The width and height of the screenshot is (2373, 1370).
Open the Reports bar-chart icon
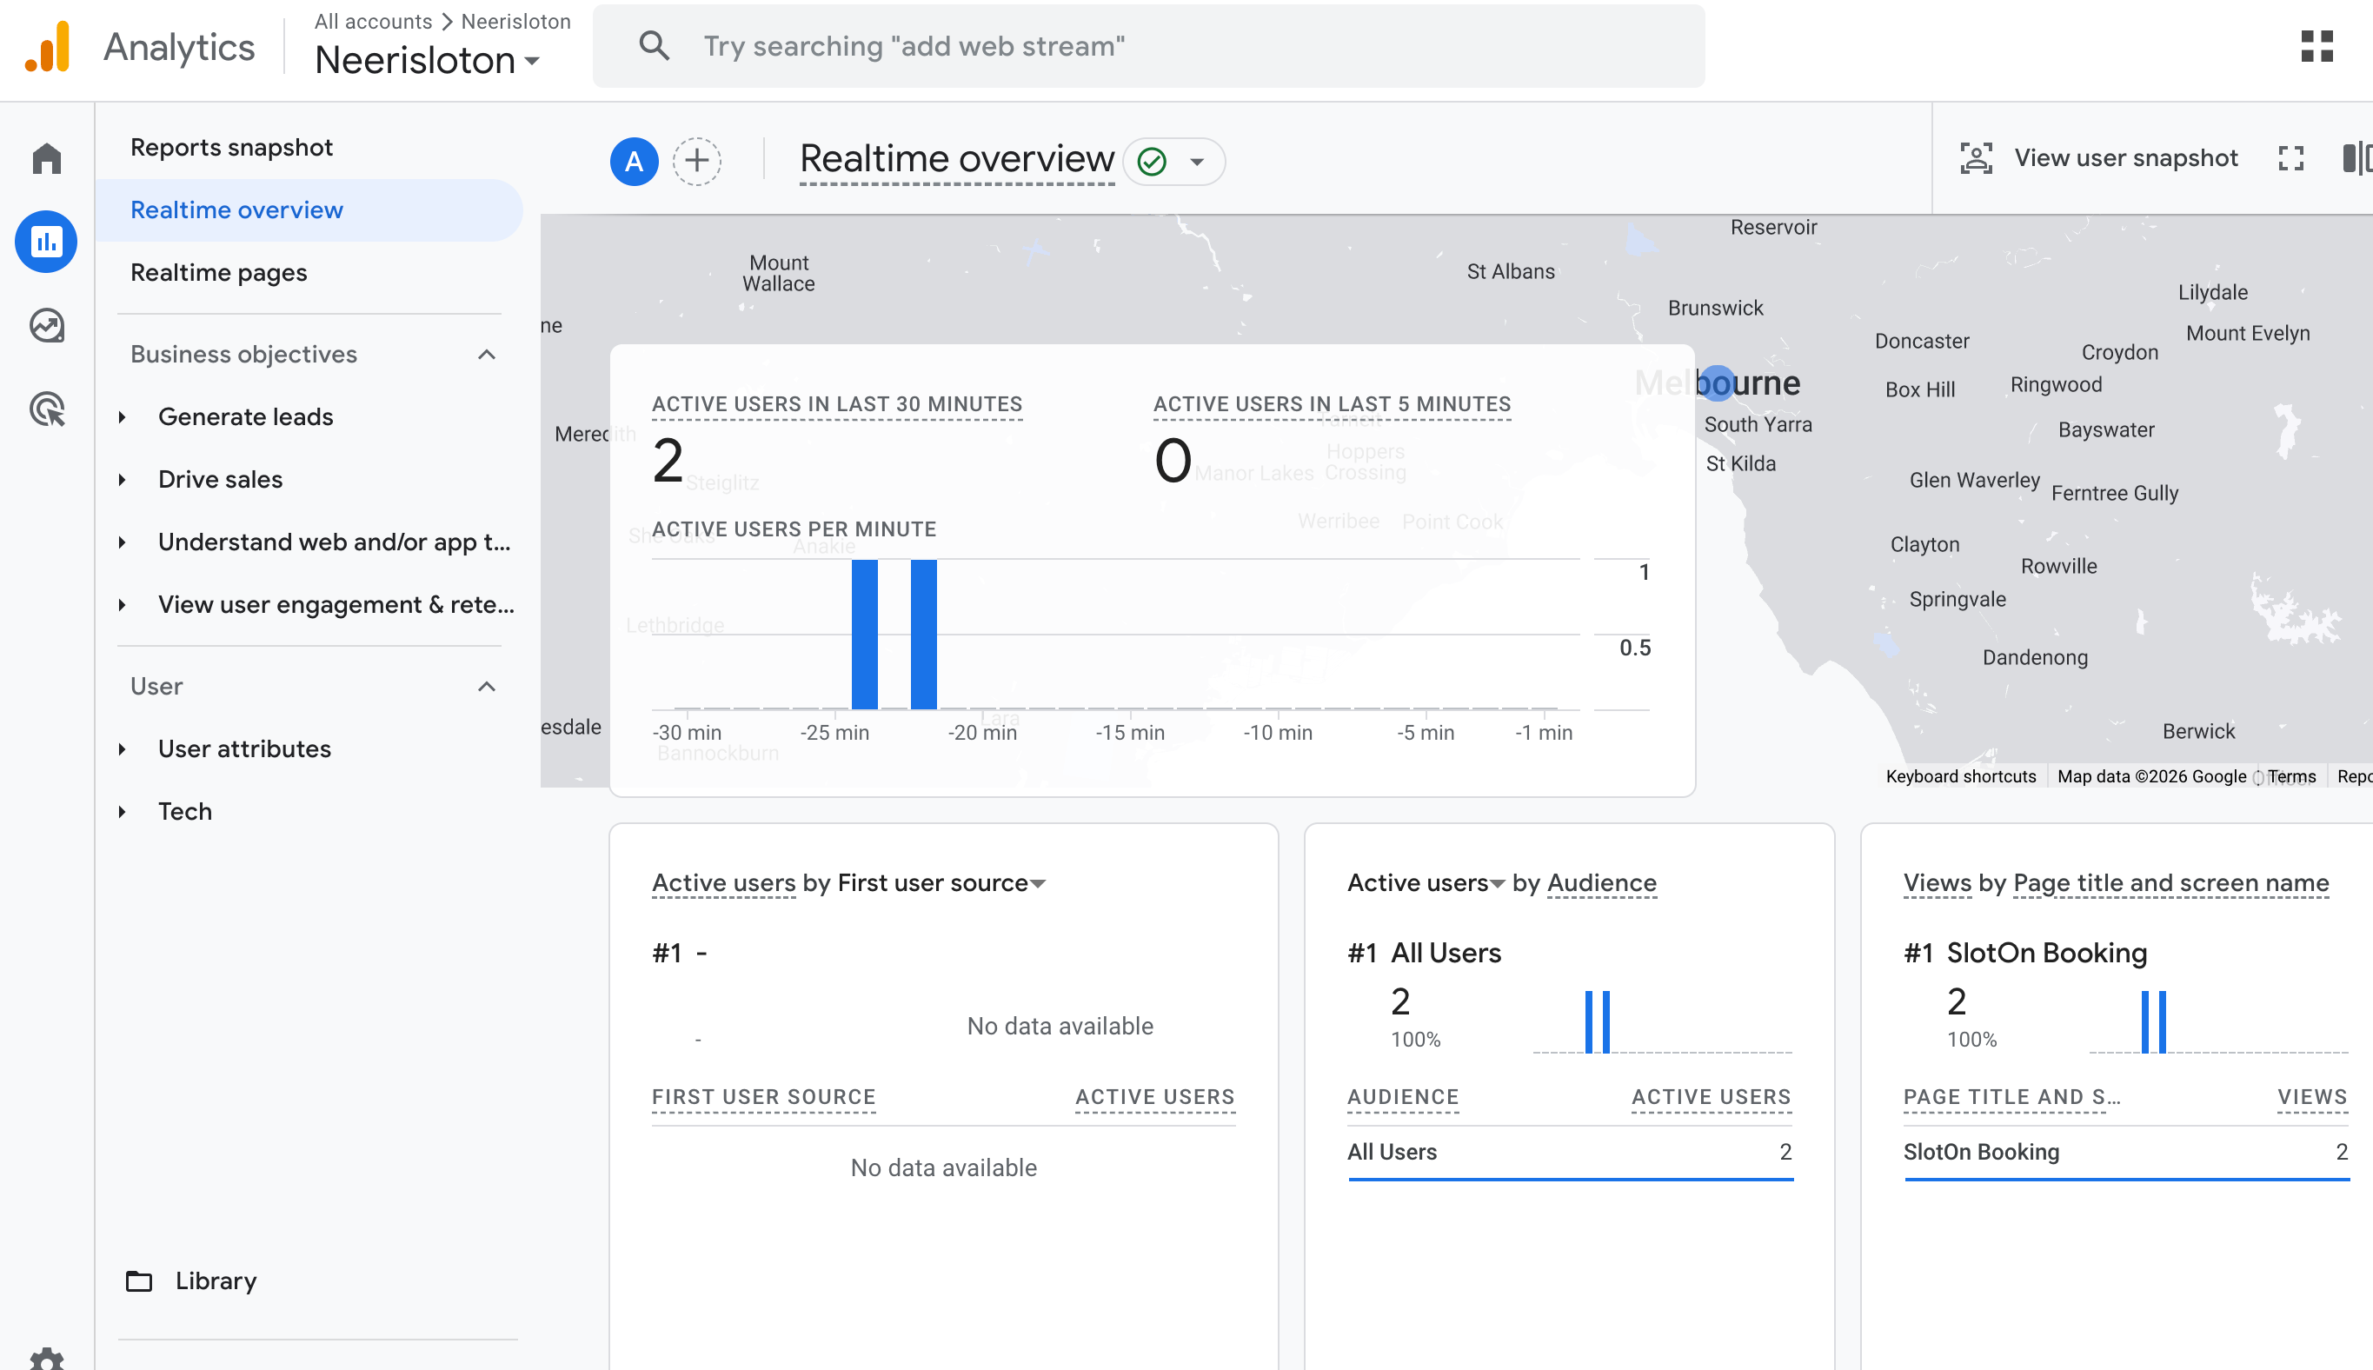tap(46, 242)
